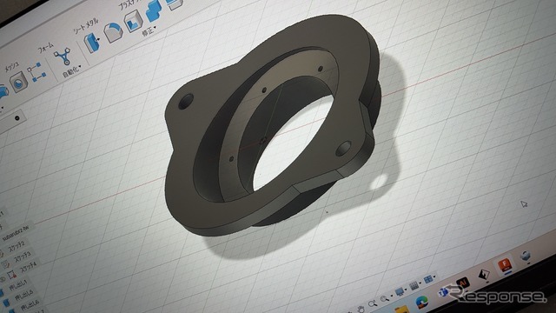Open Fusion 360 from the taskbar
This screenshot has width=556, height=313.
coord(504,265)
